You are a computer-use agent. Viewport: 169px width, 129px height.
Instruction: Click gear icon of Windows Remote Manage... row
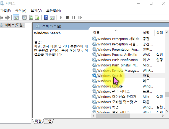pos(95,70)
